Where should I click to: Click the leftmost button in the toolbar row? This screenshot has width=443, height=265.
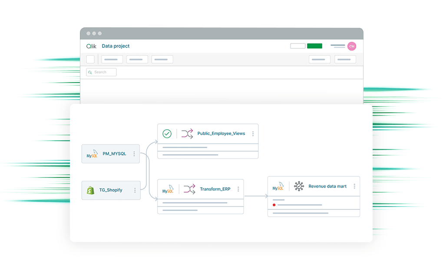(90, 59)
